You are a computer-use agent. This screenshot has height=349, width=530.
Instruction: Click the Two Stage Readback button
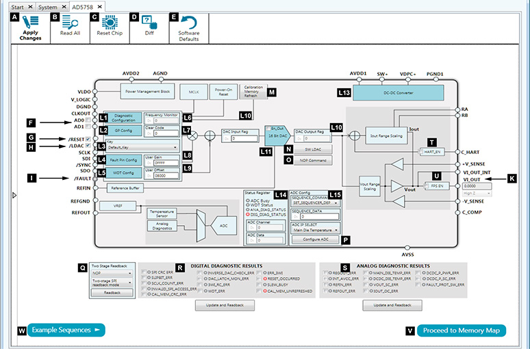tap(112, 293)
